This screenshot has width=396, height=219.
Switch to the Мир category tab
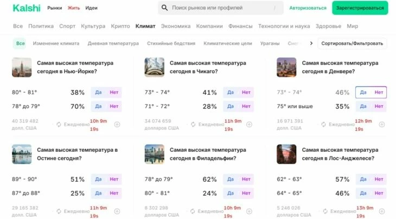click(352, 26)
